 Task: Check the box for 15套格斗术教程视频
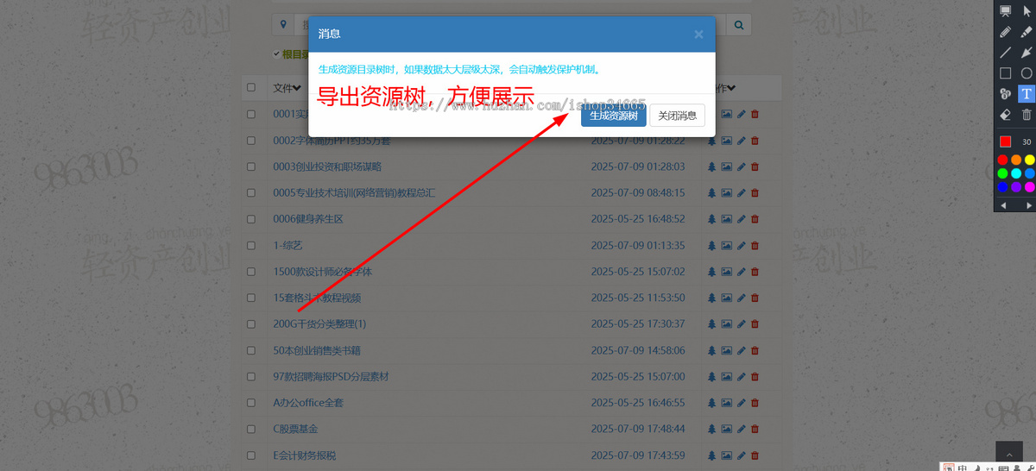click(x=251, y=298)
